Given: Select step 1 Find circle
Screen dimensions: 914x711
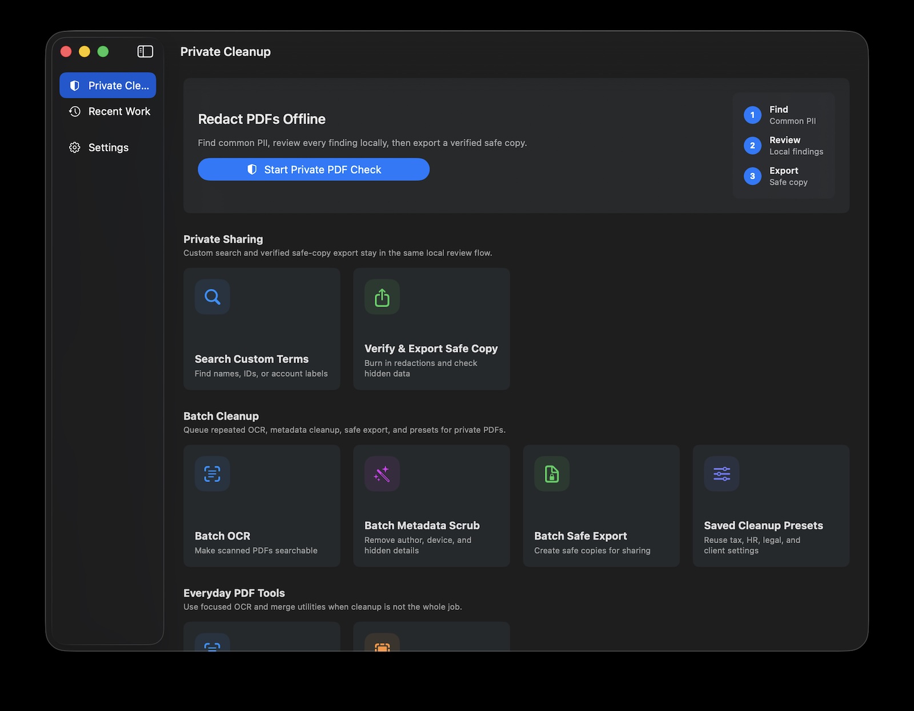Looking at the screenshot, I should tap(752, 115).
